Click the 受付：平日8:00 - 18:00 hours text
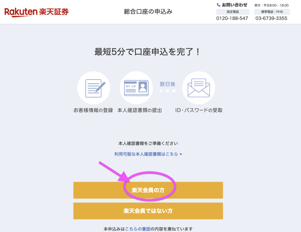This screenshot has height=232, width=301. (271, 5)
